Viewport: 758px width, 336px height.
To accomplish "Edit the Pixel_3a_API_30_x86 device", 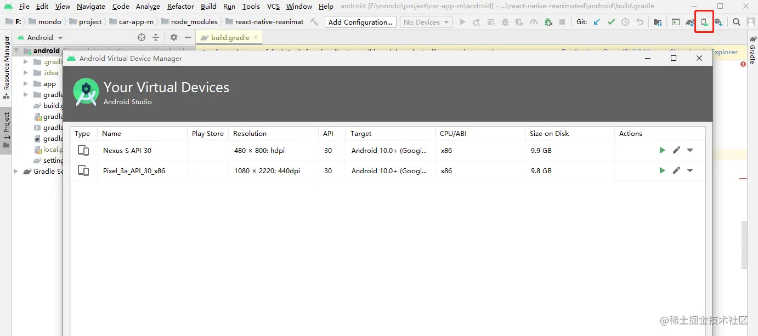I will [x=676, y=170].
